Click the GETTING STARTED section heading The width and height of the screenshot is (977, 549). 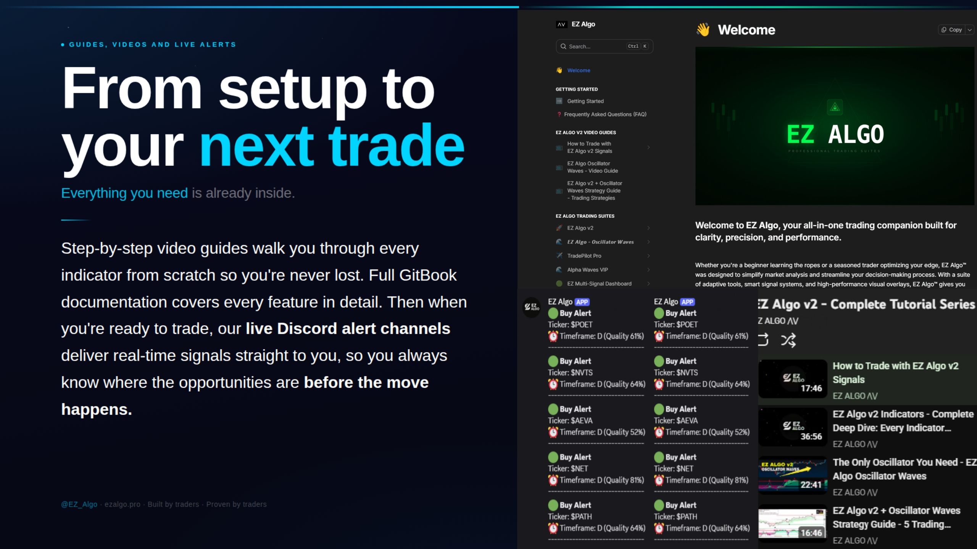point(577,89)
